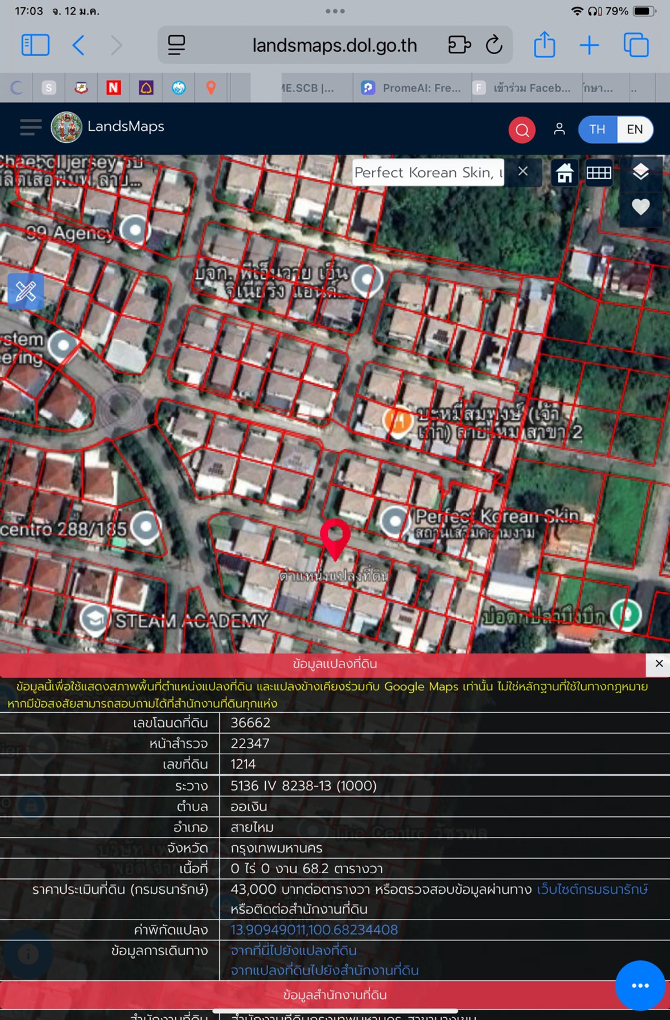Click the Treasury Department website link

[x=592, y=889]
